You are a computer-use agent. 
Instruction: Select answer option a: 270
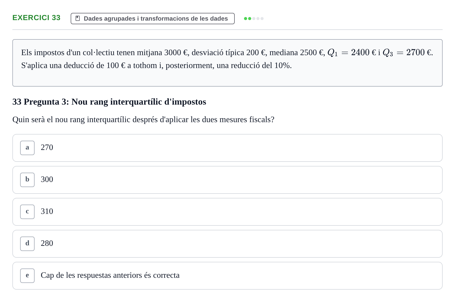click(x=228, y=148)
